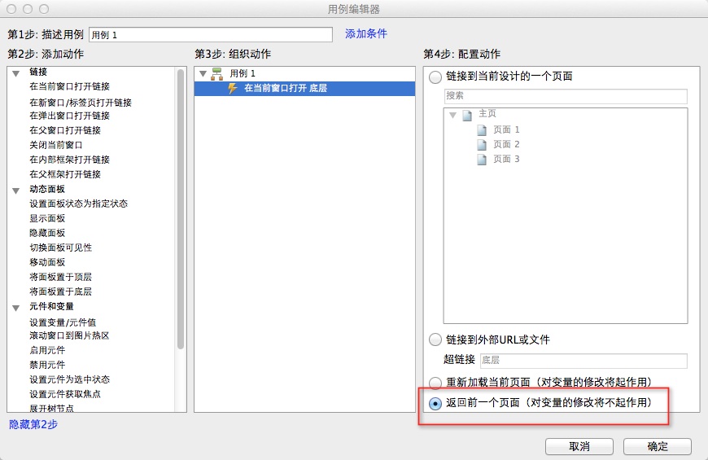
Task: Collapse the 主页 tree node
Action: click(x=452, y=115)
